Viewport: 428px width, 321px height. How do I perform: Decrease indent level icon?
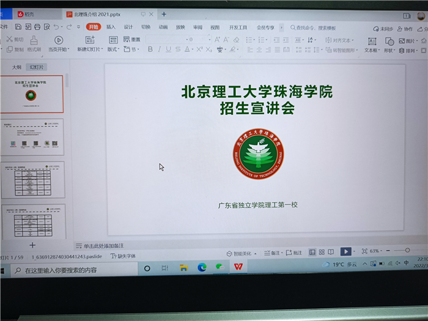[x=276, y=40]
